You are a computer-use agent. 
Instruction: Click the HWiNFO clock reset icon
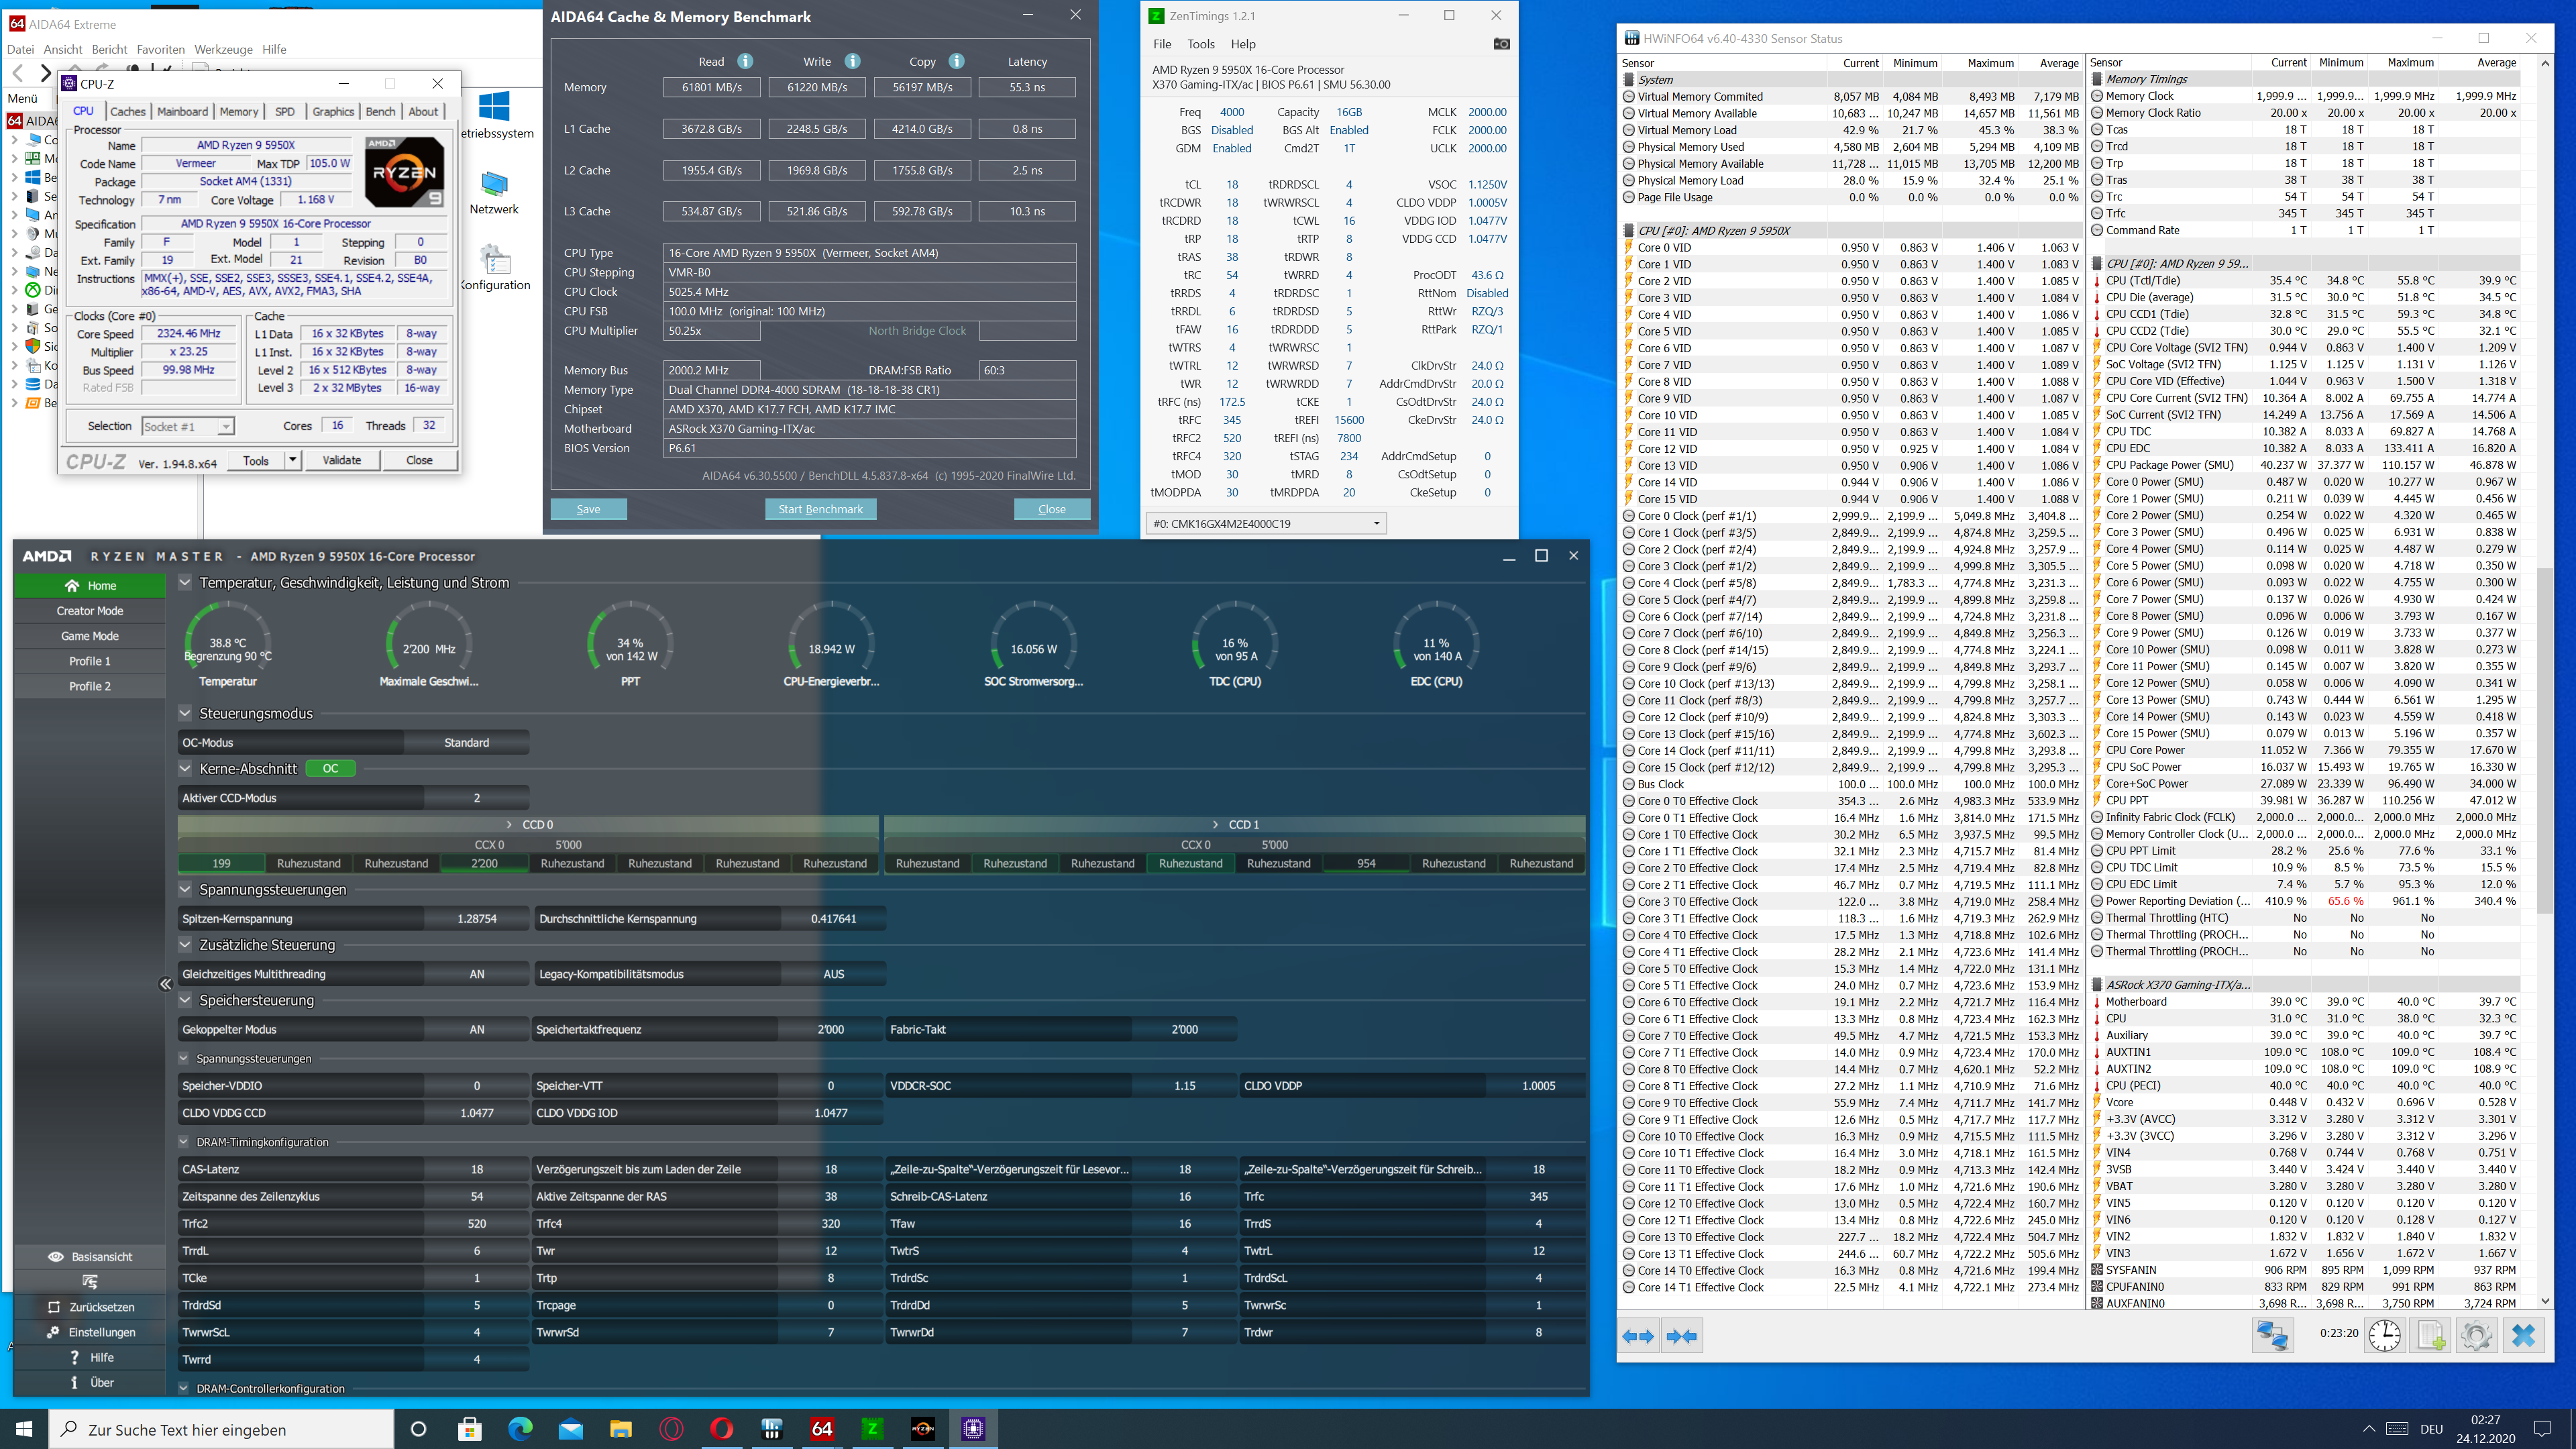[x=2384, y=1335]
